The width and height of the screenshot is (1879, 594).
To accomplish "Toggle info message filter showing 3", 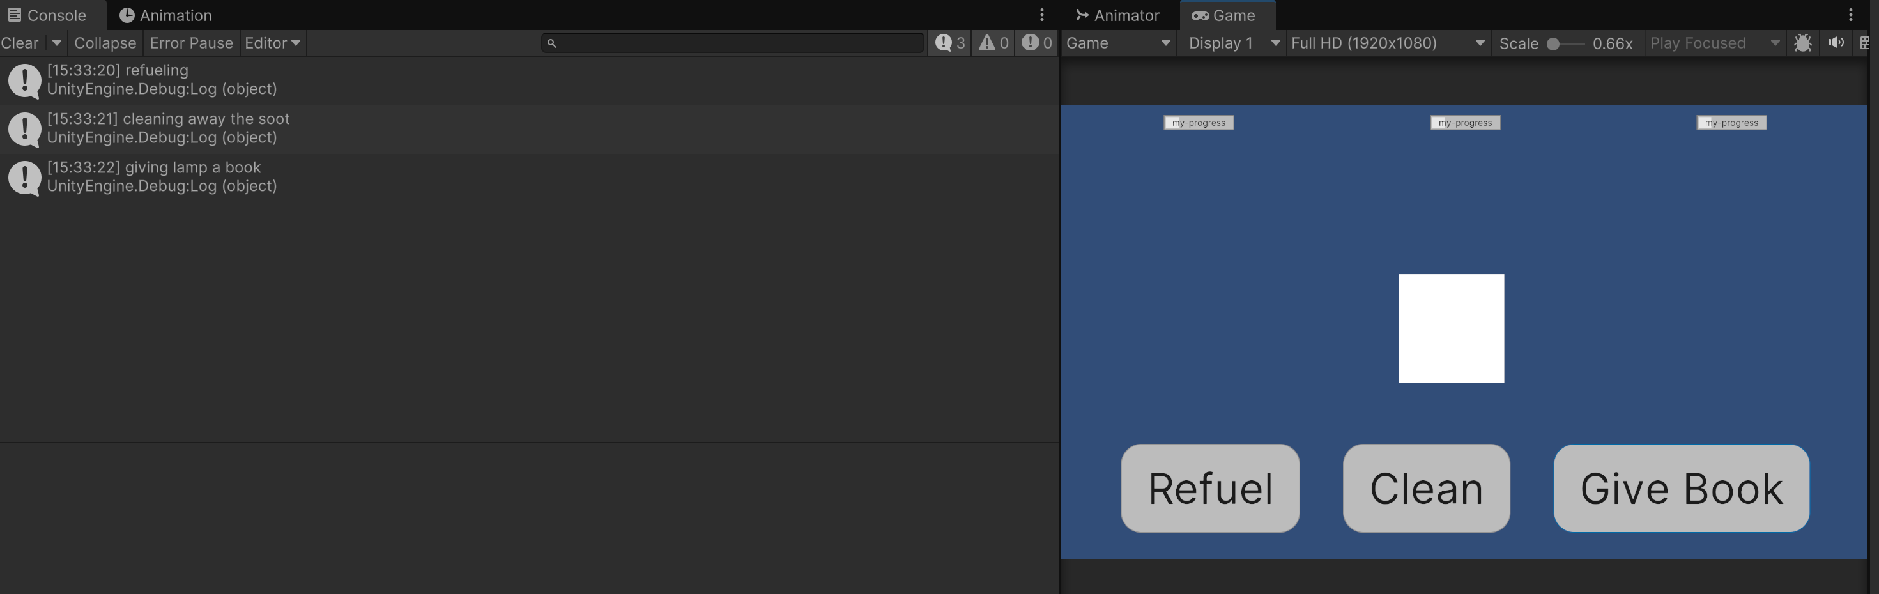I will (951, 43).
